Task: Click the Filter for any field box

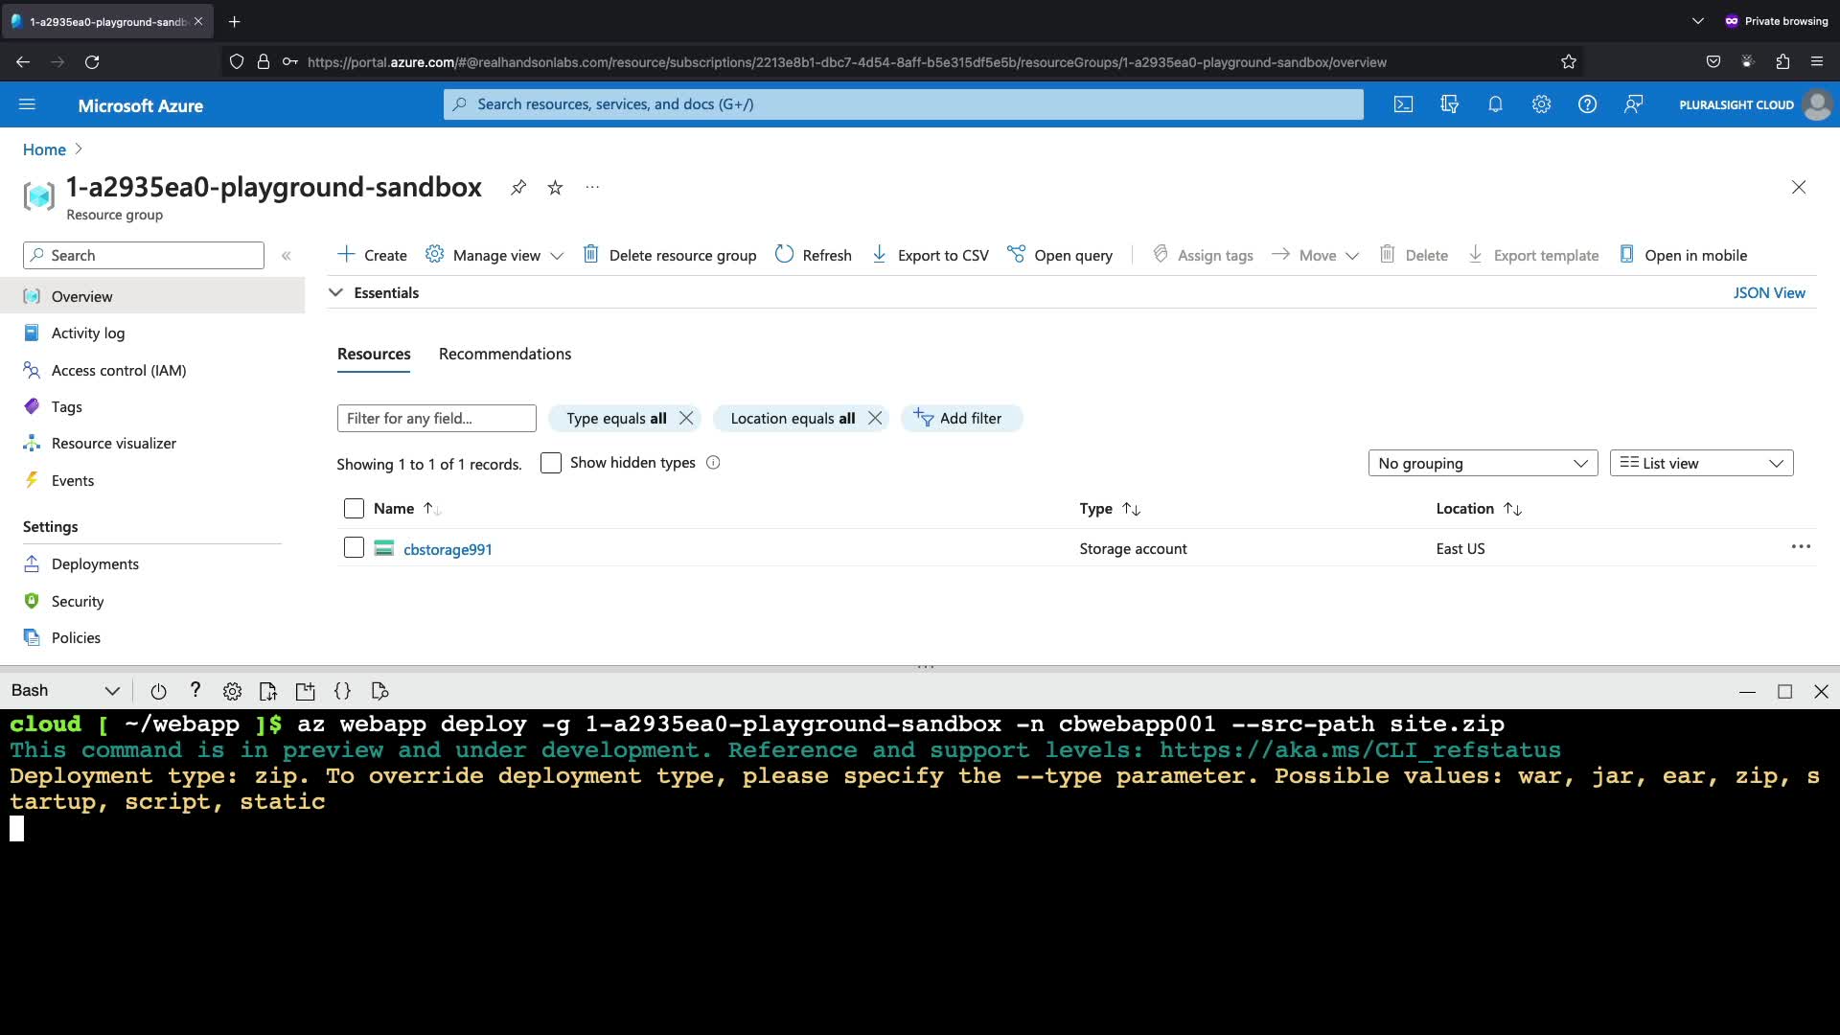Action: 436,418
